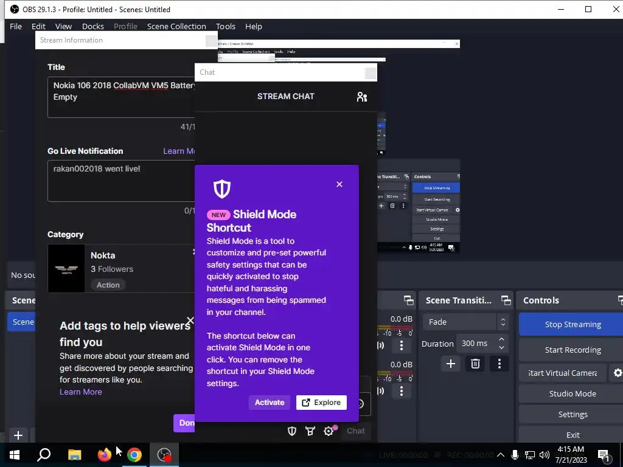This screenshot has width=623, height=467.
Task: Open transition properties three-dot menu
Action: [499, 364]
